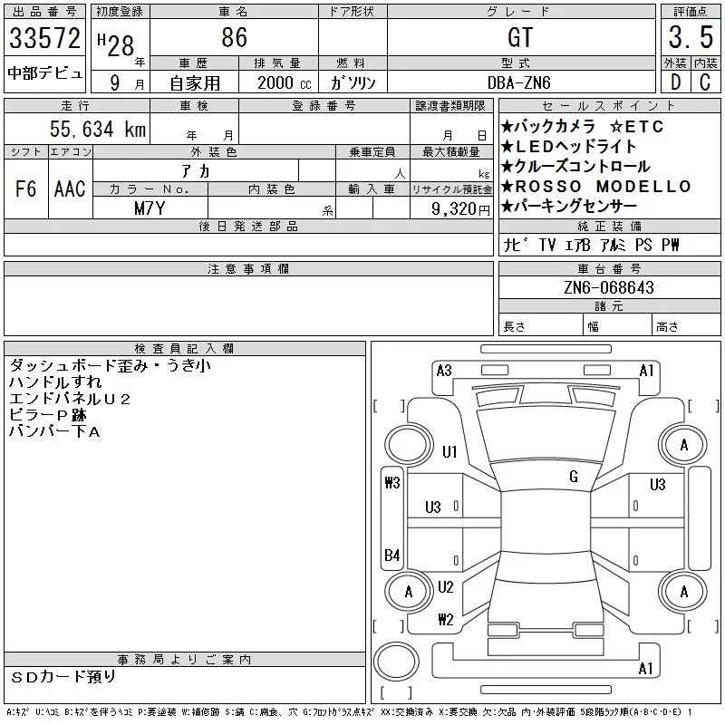The height and width of the screenshot is (725, 725).
Task: Click the equipment list ナビ TV エアB アルミ PS PW
Action: click(x=591, y=245)
